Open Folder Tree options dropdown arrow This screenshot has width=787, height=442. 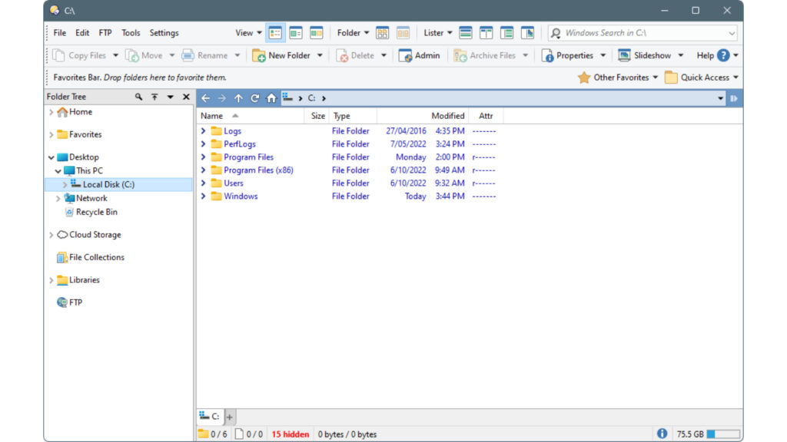point(171,97)
